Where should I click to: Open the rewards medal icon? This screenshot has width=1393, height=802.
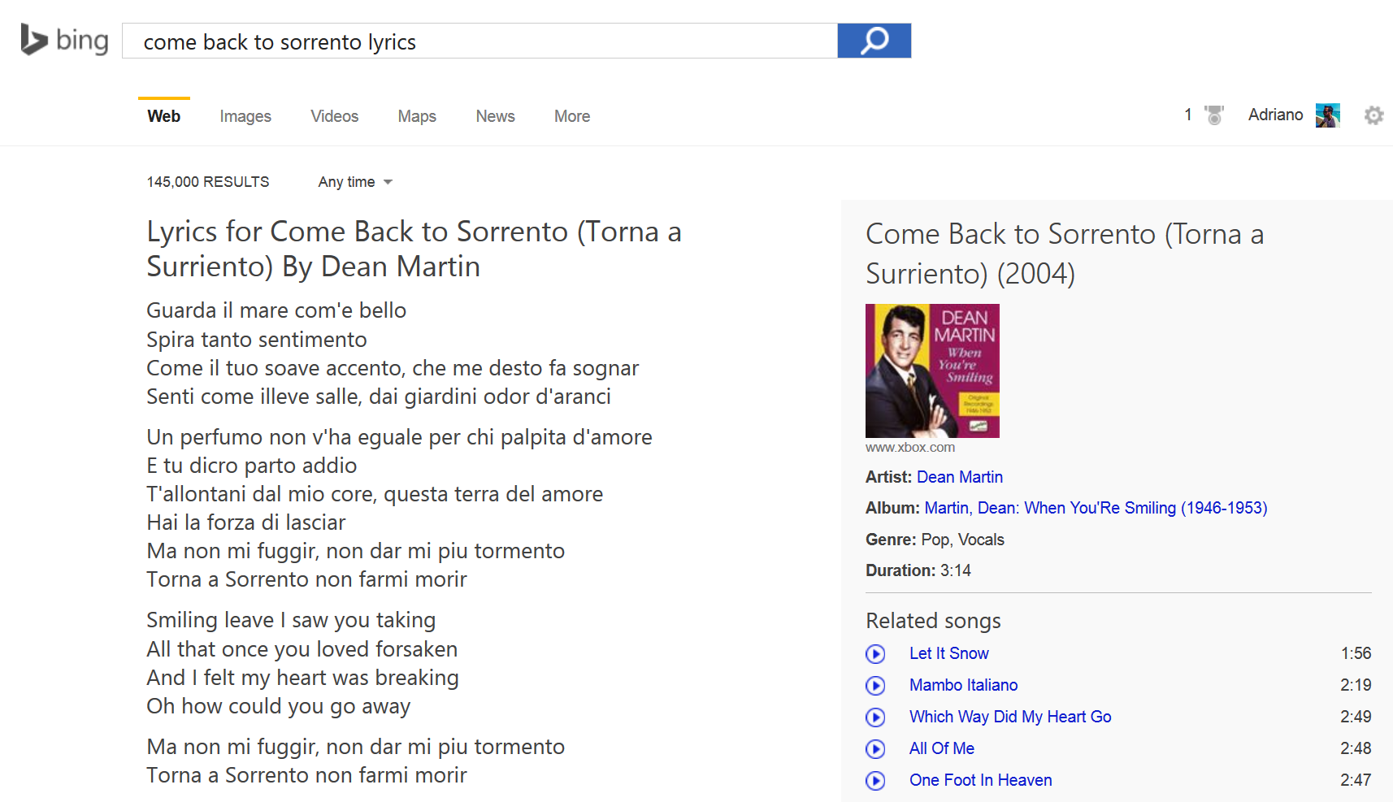click(1214, 115)
